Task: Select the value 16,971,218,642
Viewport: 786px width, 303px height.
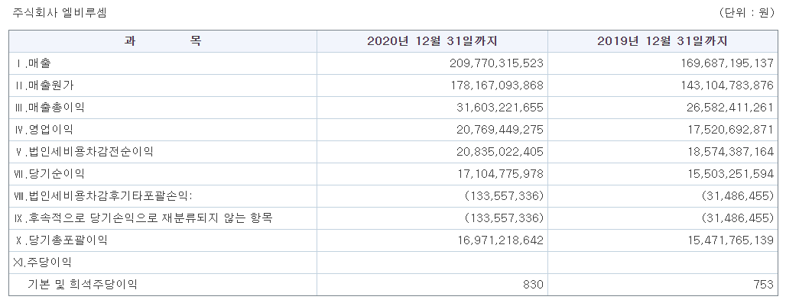Action: [500, 240]
